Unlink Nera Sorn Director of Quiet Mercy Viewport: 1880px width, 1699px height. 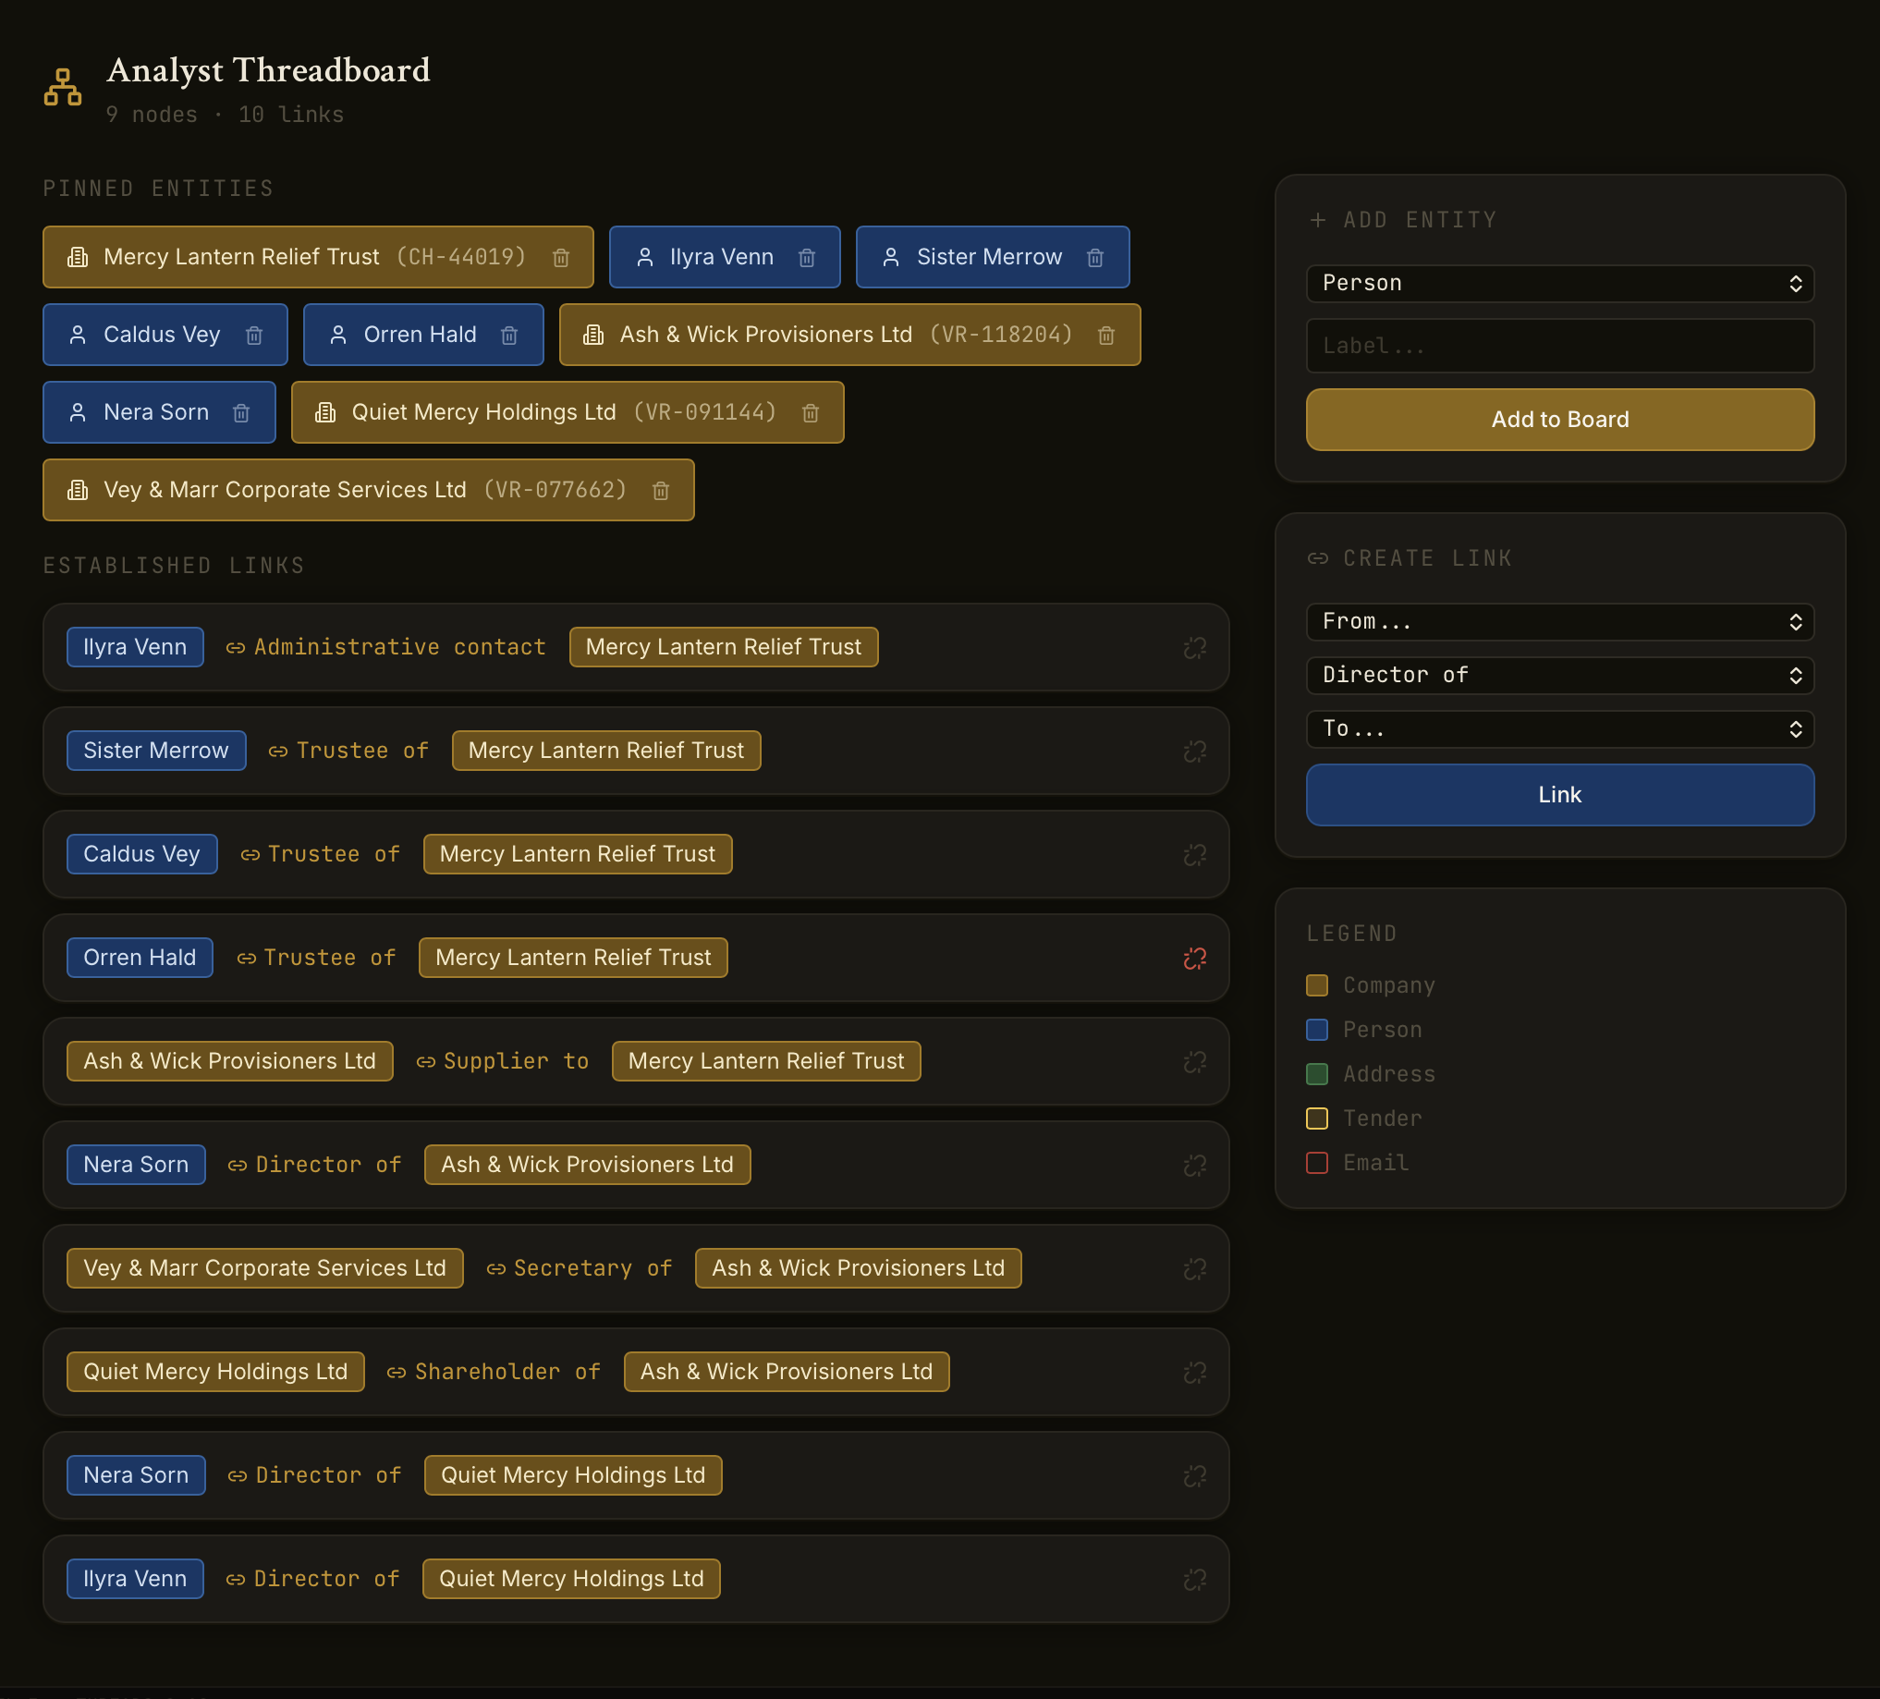1194,1475
